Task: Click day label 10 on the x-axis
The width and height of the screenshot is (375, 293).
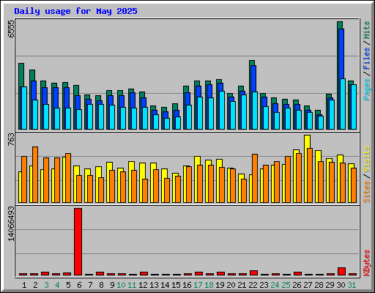Action: pyautogui.click(x=121, y=285)
